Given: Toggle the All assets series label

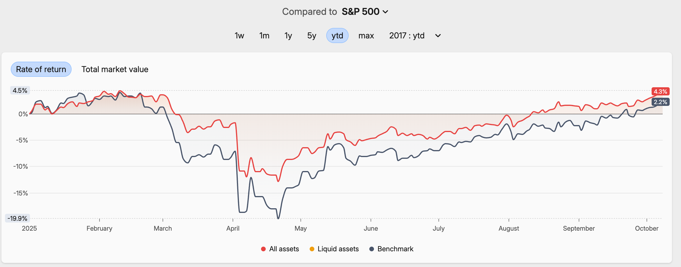Looking at the screenshot, I should [x=284, y=249].
